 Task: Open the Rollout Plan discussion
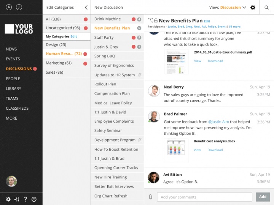click(117, 84)
